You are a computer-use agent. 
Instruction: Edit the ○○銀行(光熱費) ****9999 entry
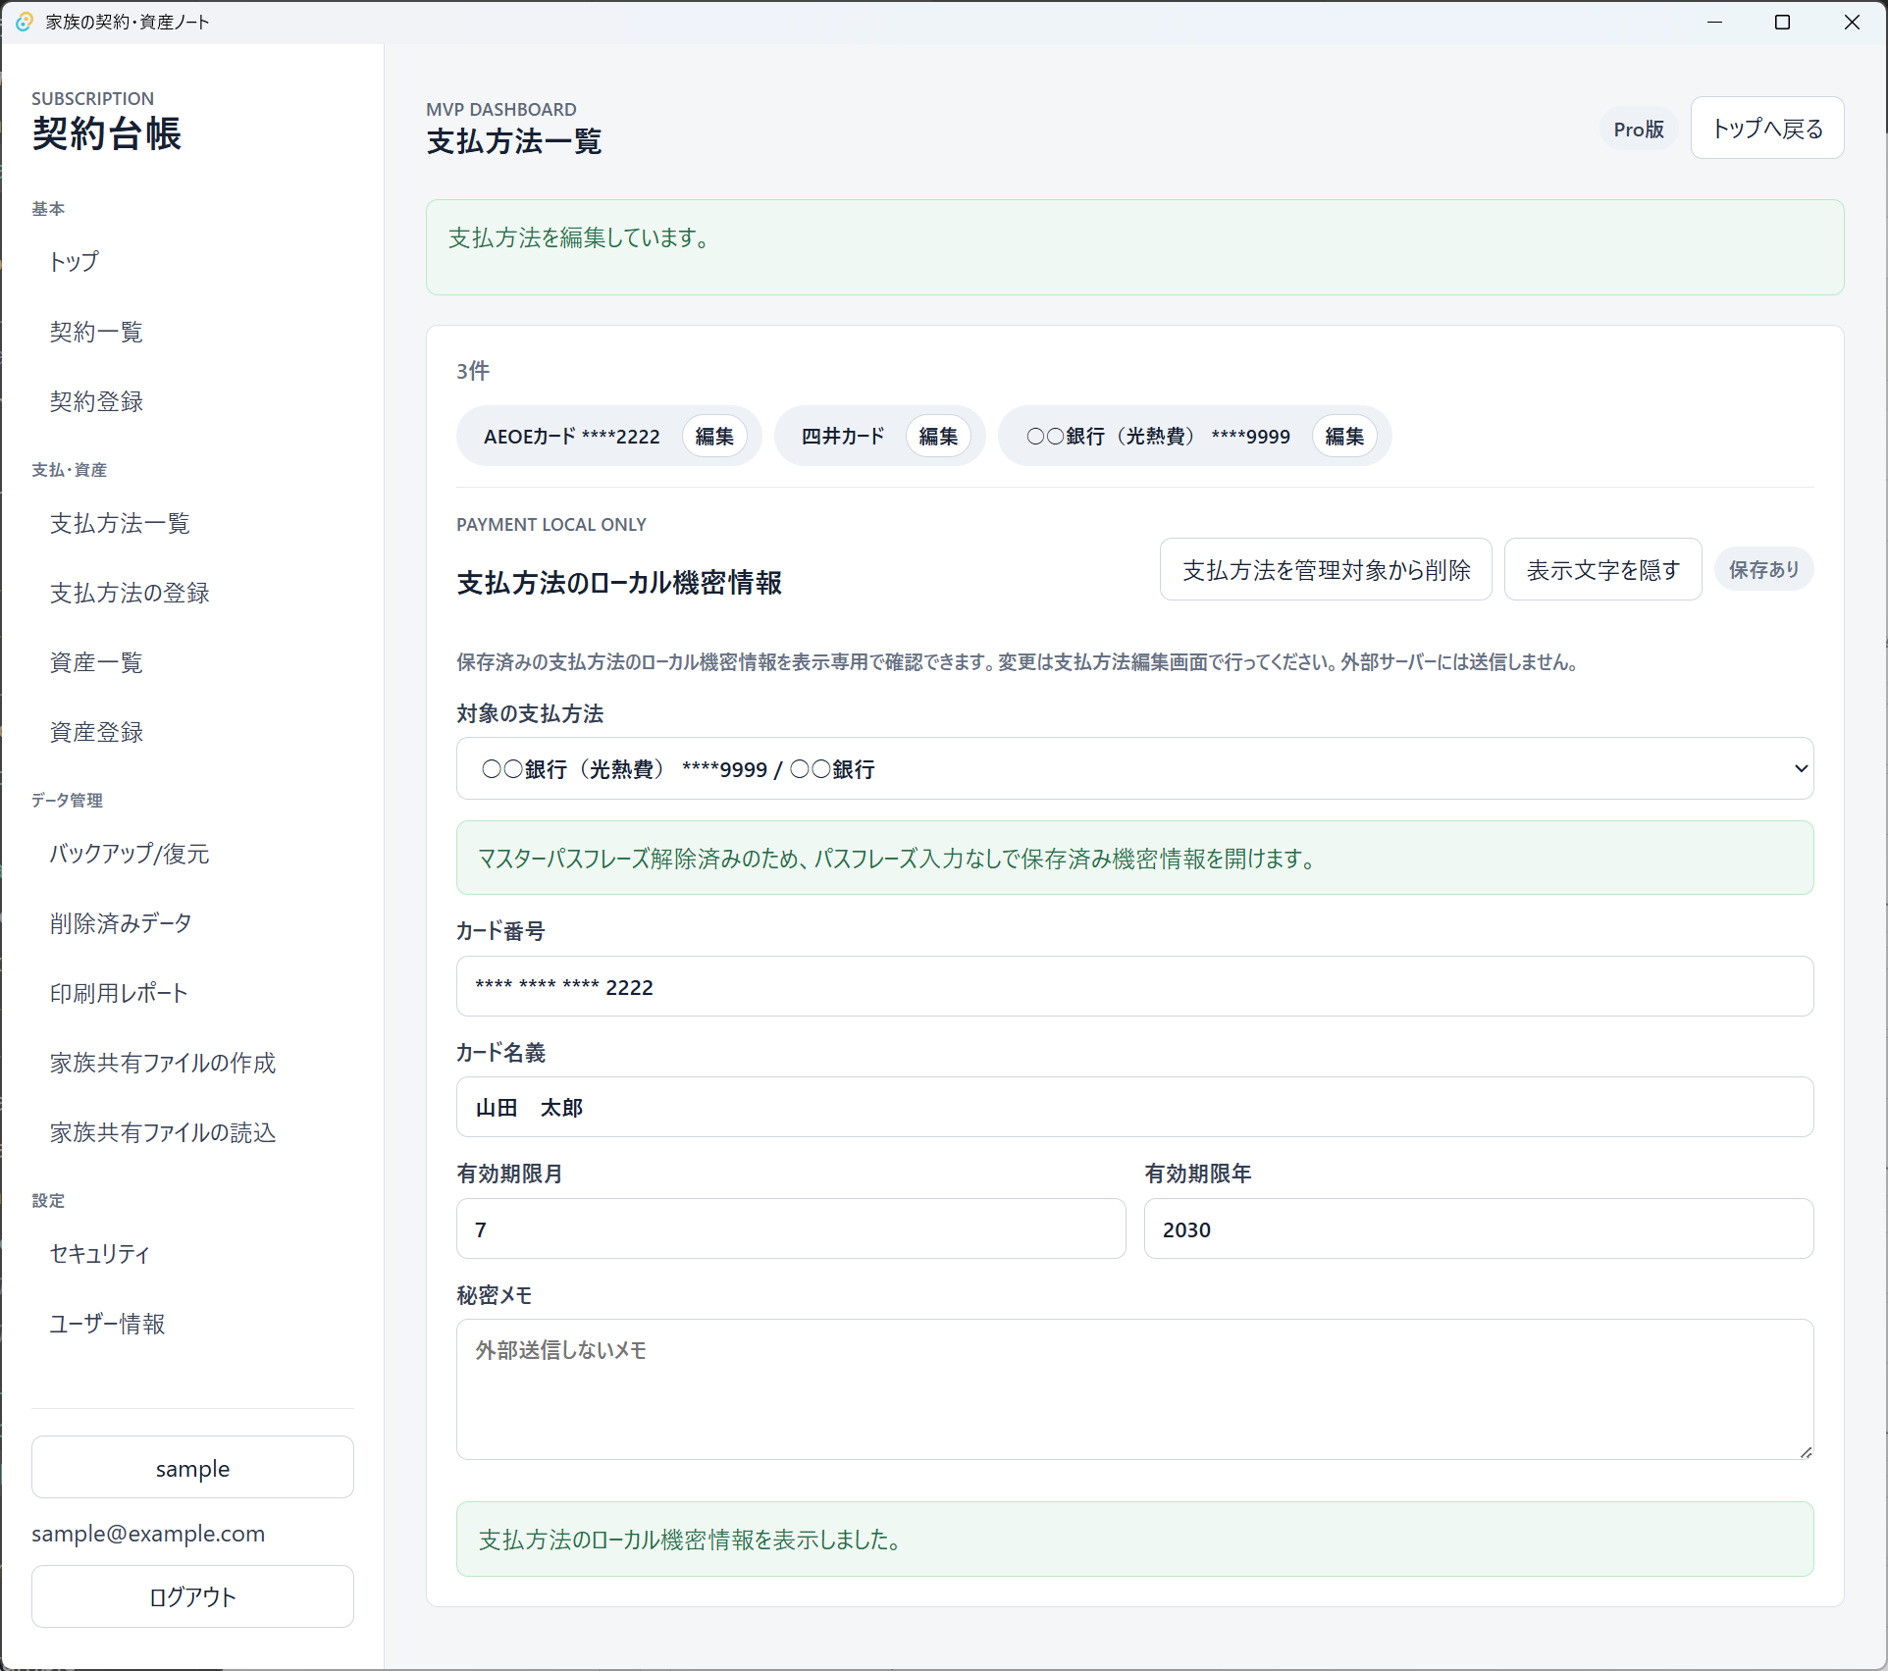[1344, 437]
